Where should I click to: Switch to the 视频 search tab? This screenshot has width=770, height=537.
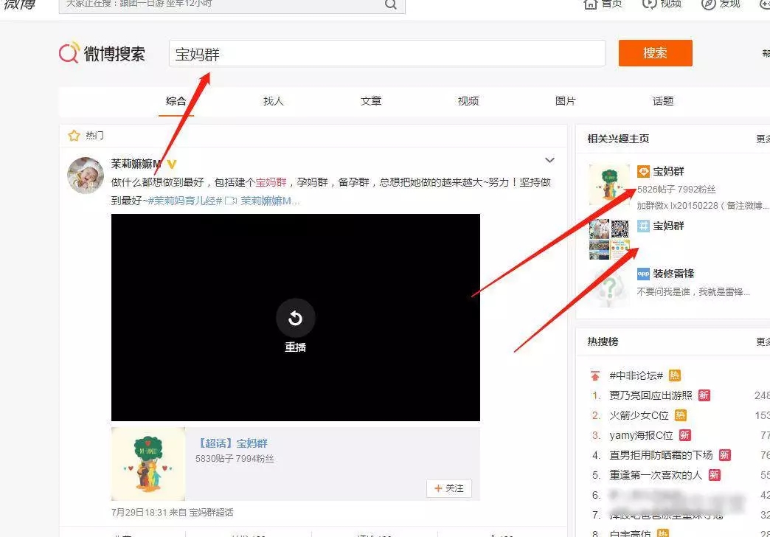click(468, 101)
